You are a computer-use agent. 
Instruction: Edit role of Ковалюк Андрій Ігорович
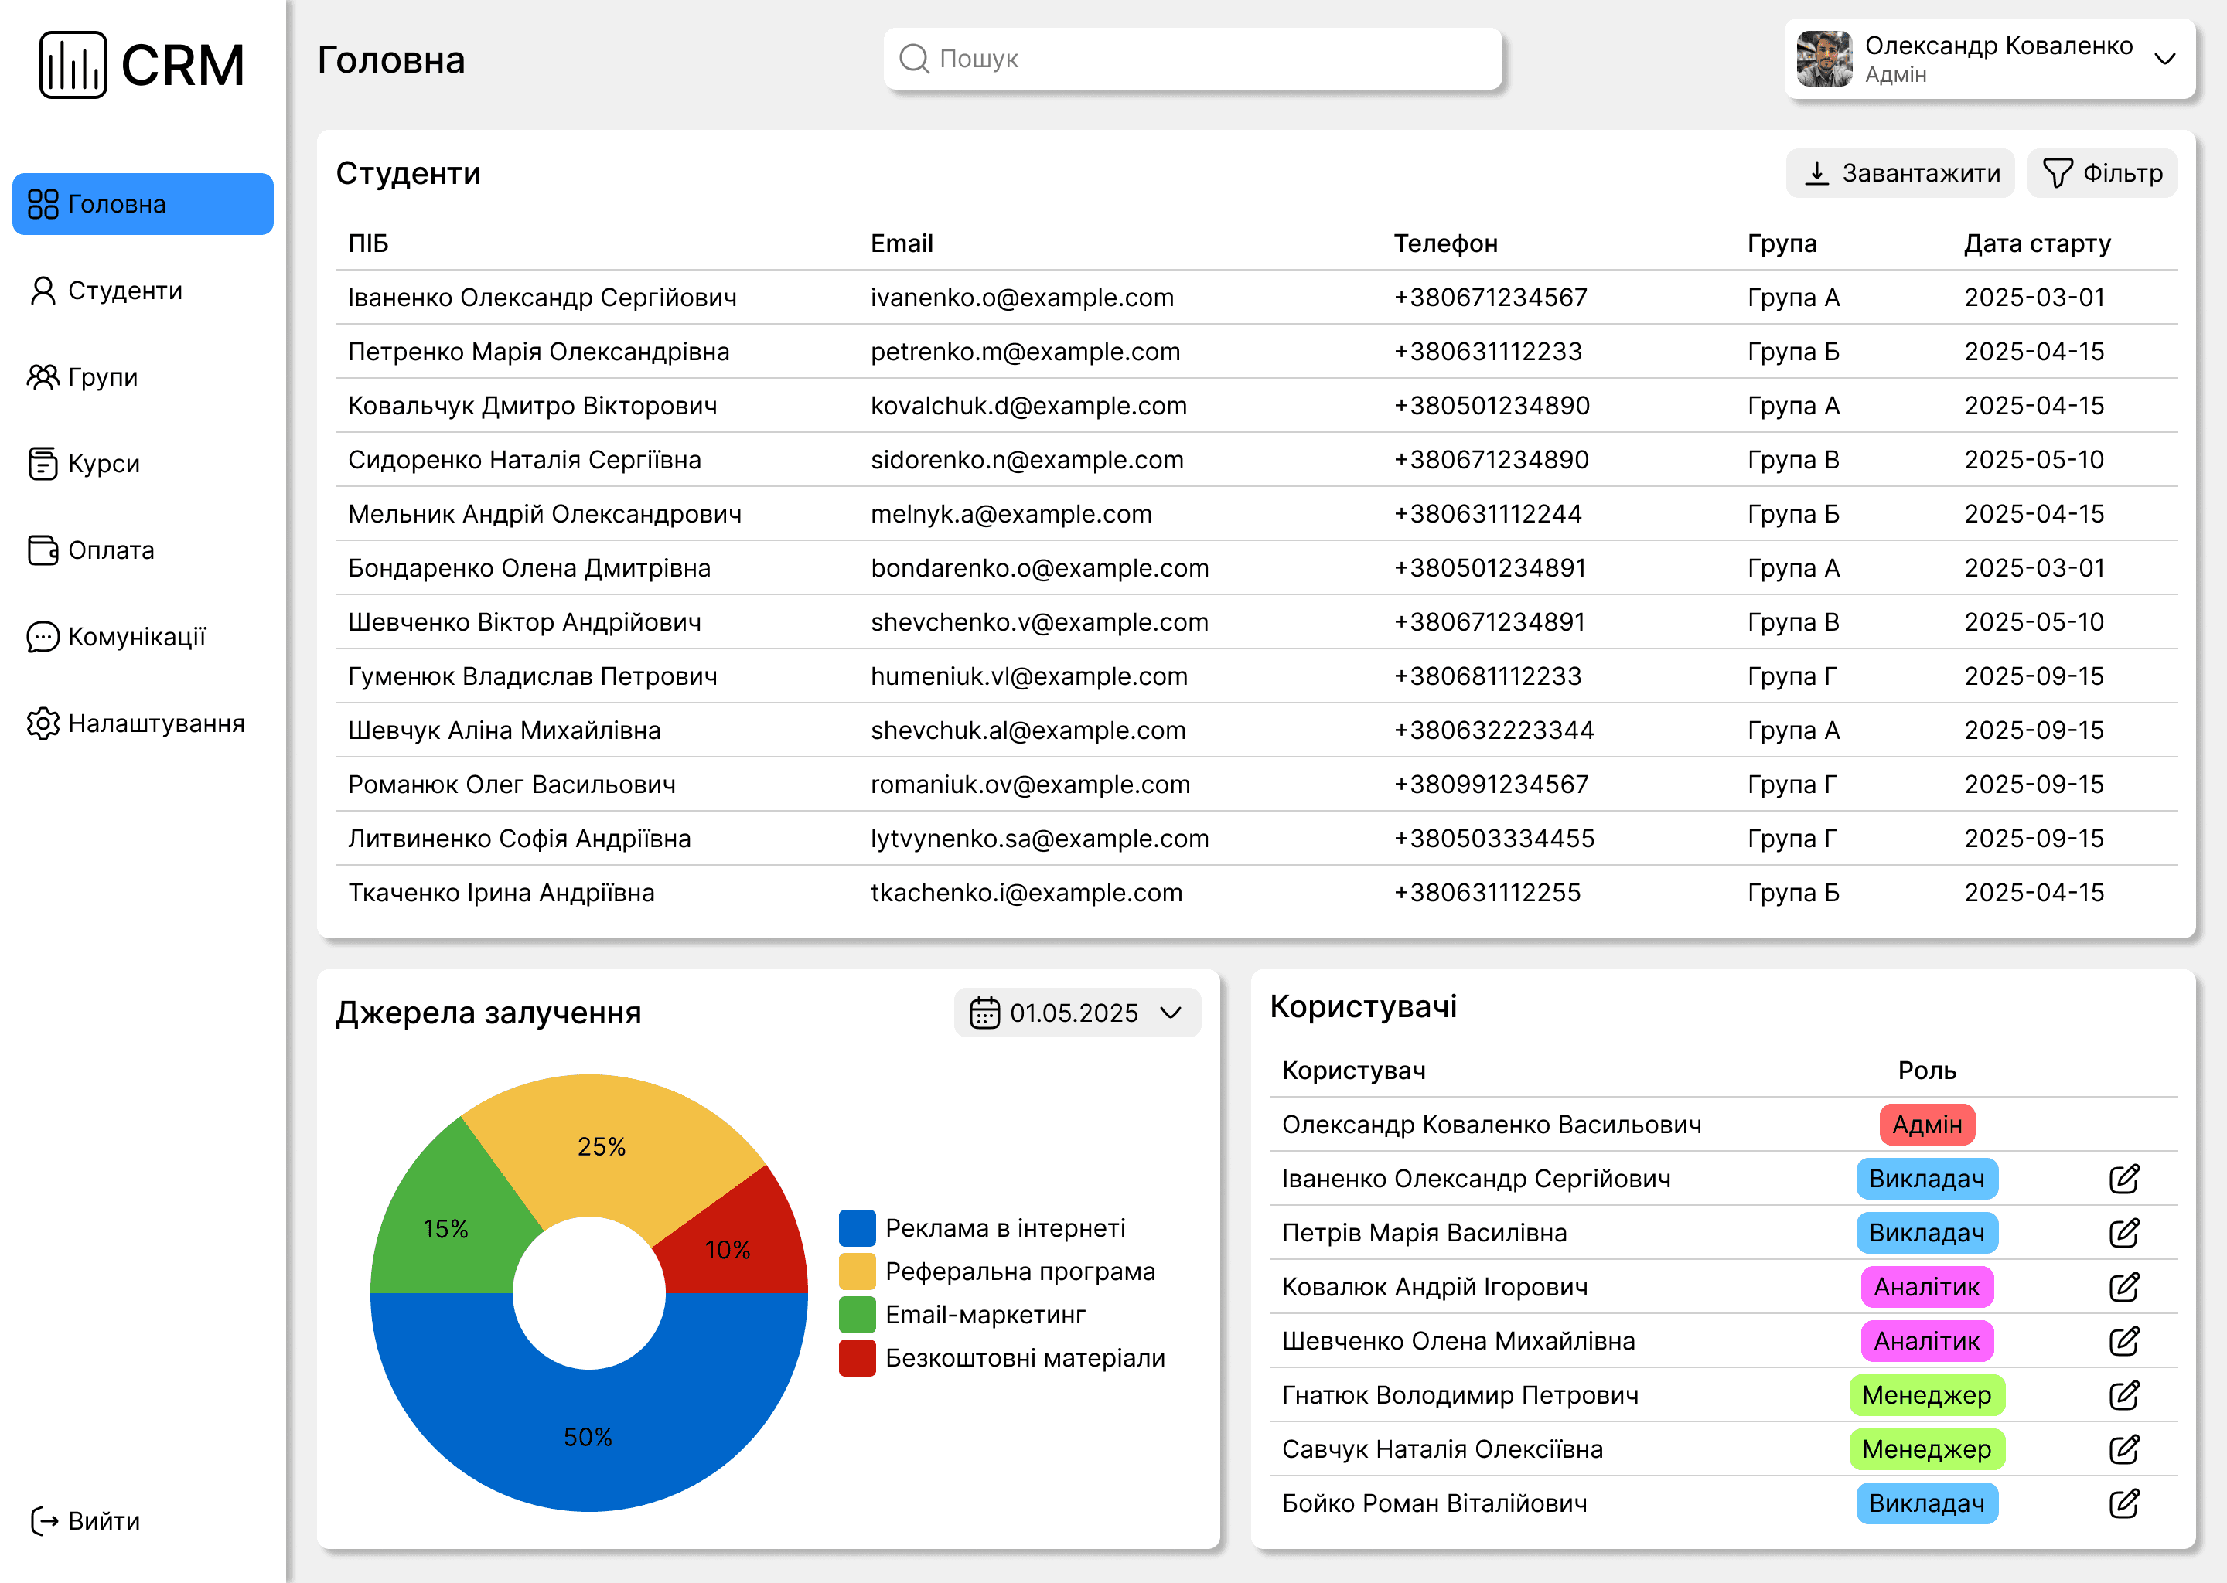pyautogui.click(x=2123, y=1287)
